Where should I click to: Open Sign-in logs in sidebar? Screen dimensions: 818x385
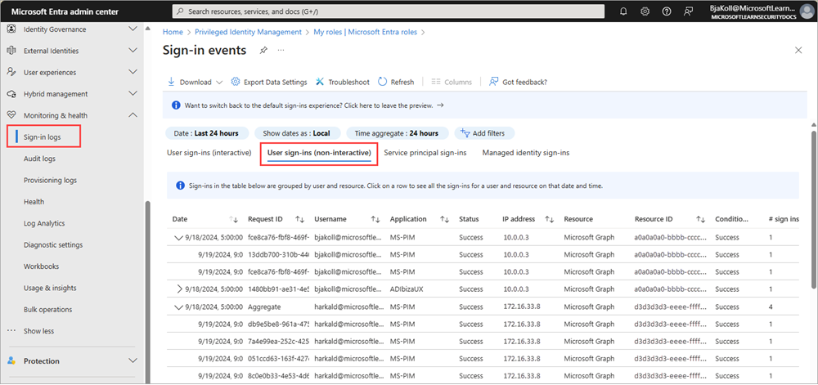point(44,137)
